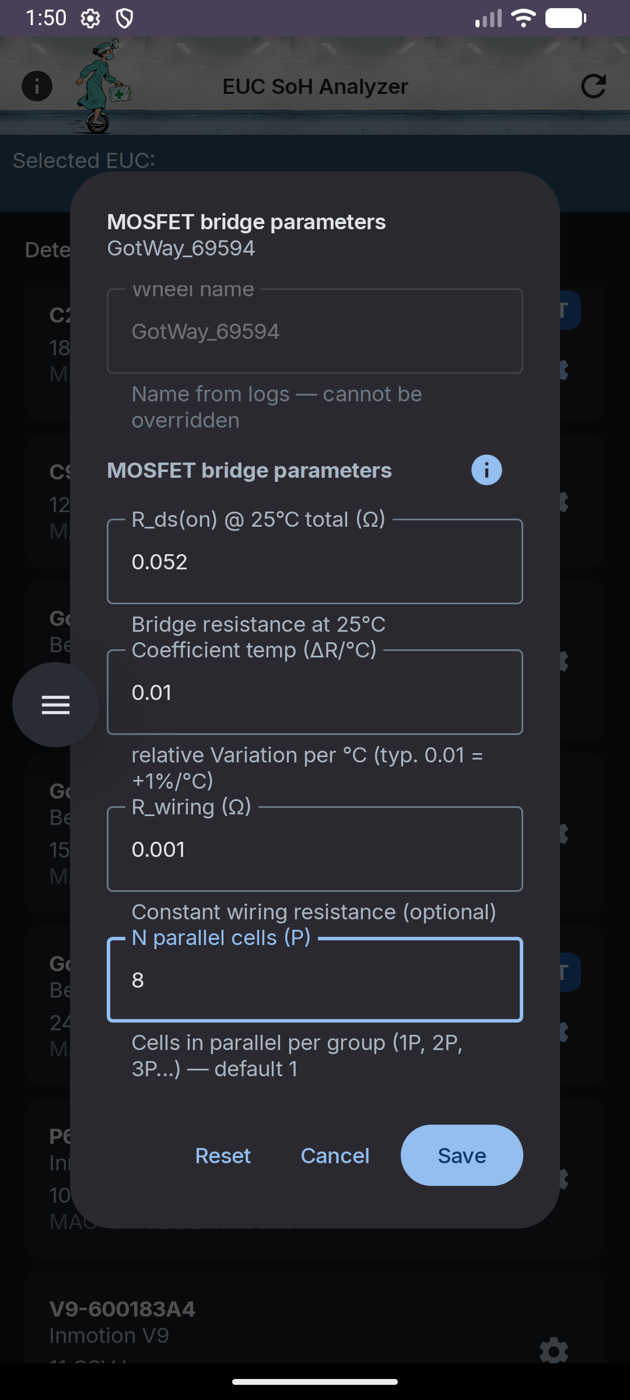Screen dimensions: 630x1400
Task: Tap the EUC SoH Analyzer title
Action: pos(315,86)
